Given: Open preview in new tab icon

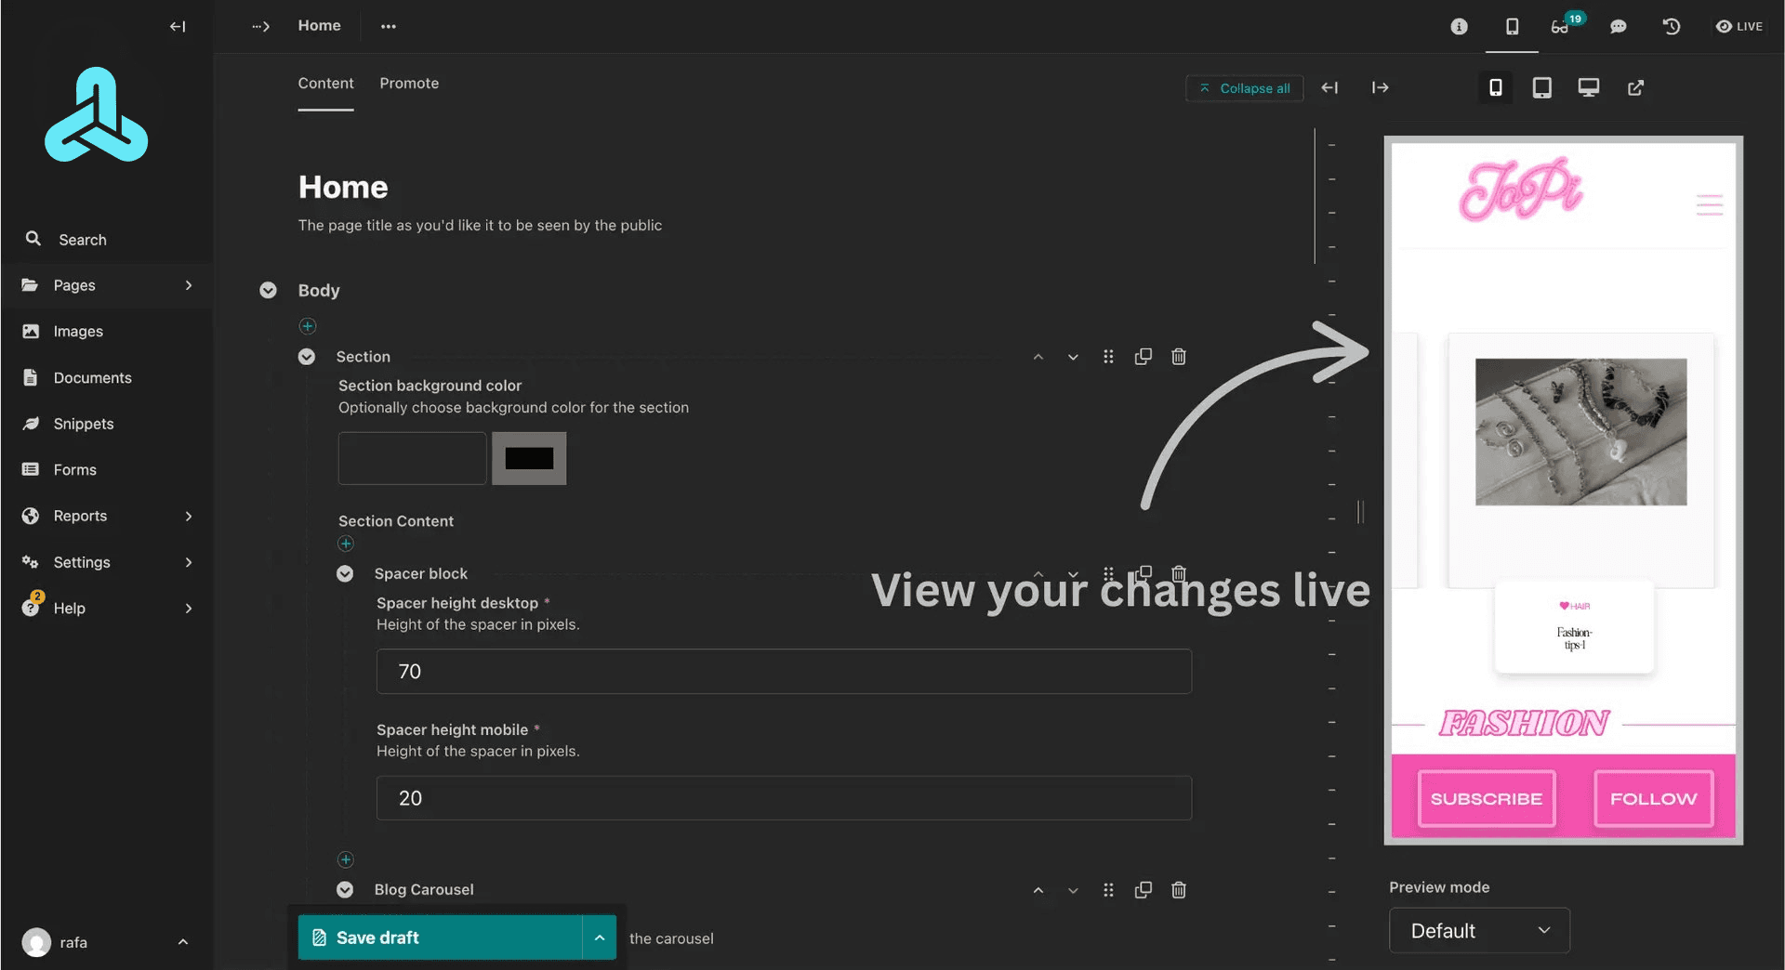Looking at the screenshot, I should [x=1635, y=87].
